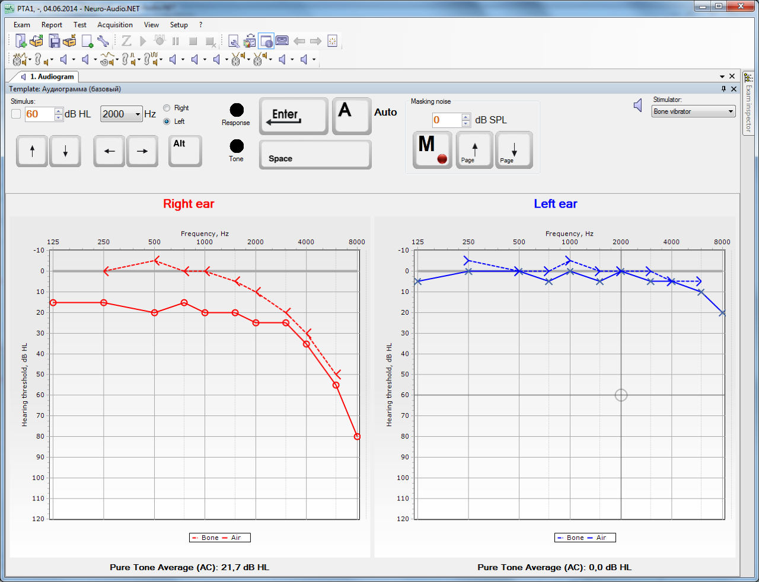Click the stimulus dB HL value field
The image size is (759, 582).
[x=40, y=114]
